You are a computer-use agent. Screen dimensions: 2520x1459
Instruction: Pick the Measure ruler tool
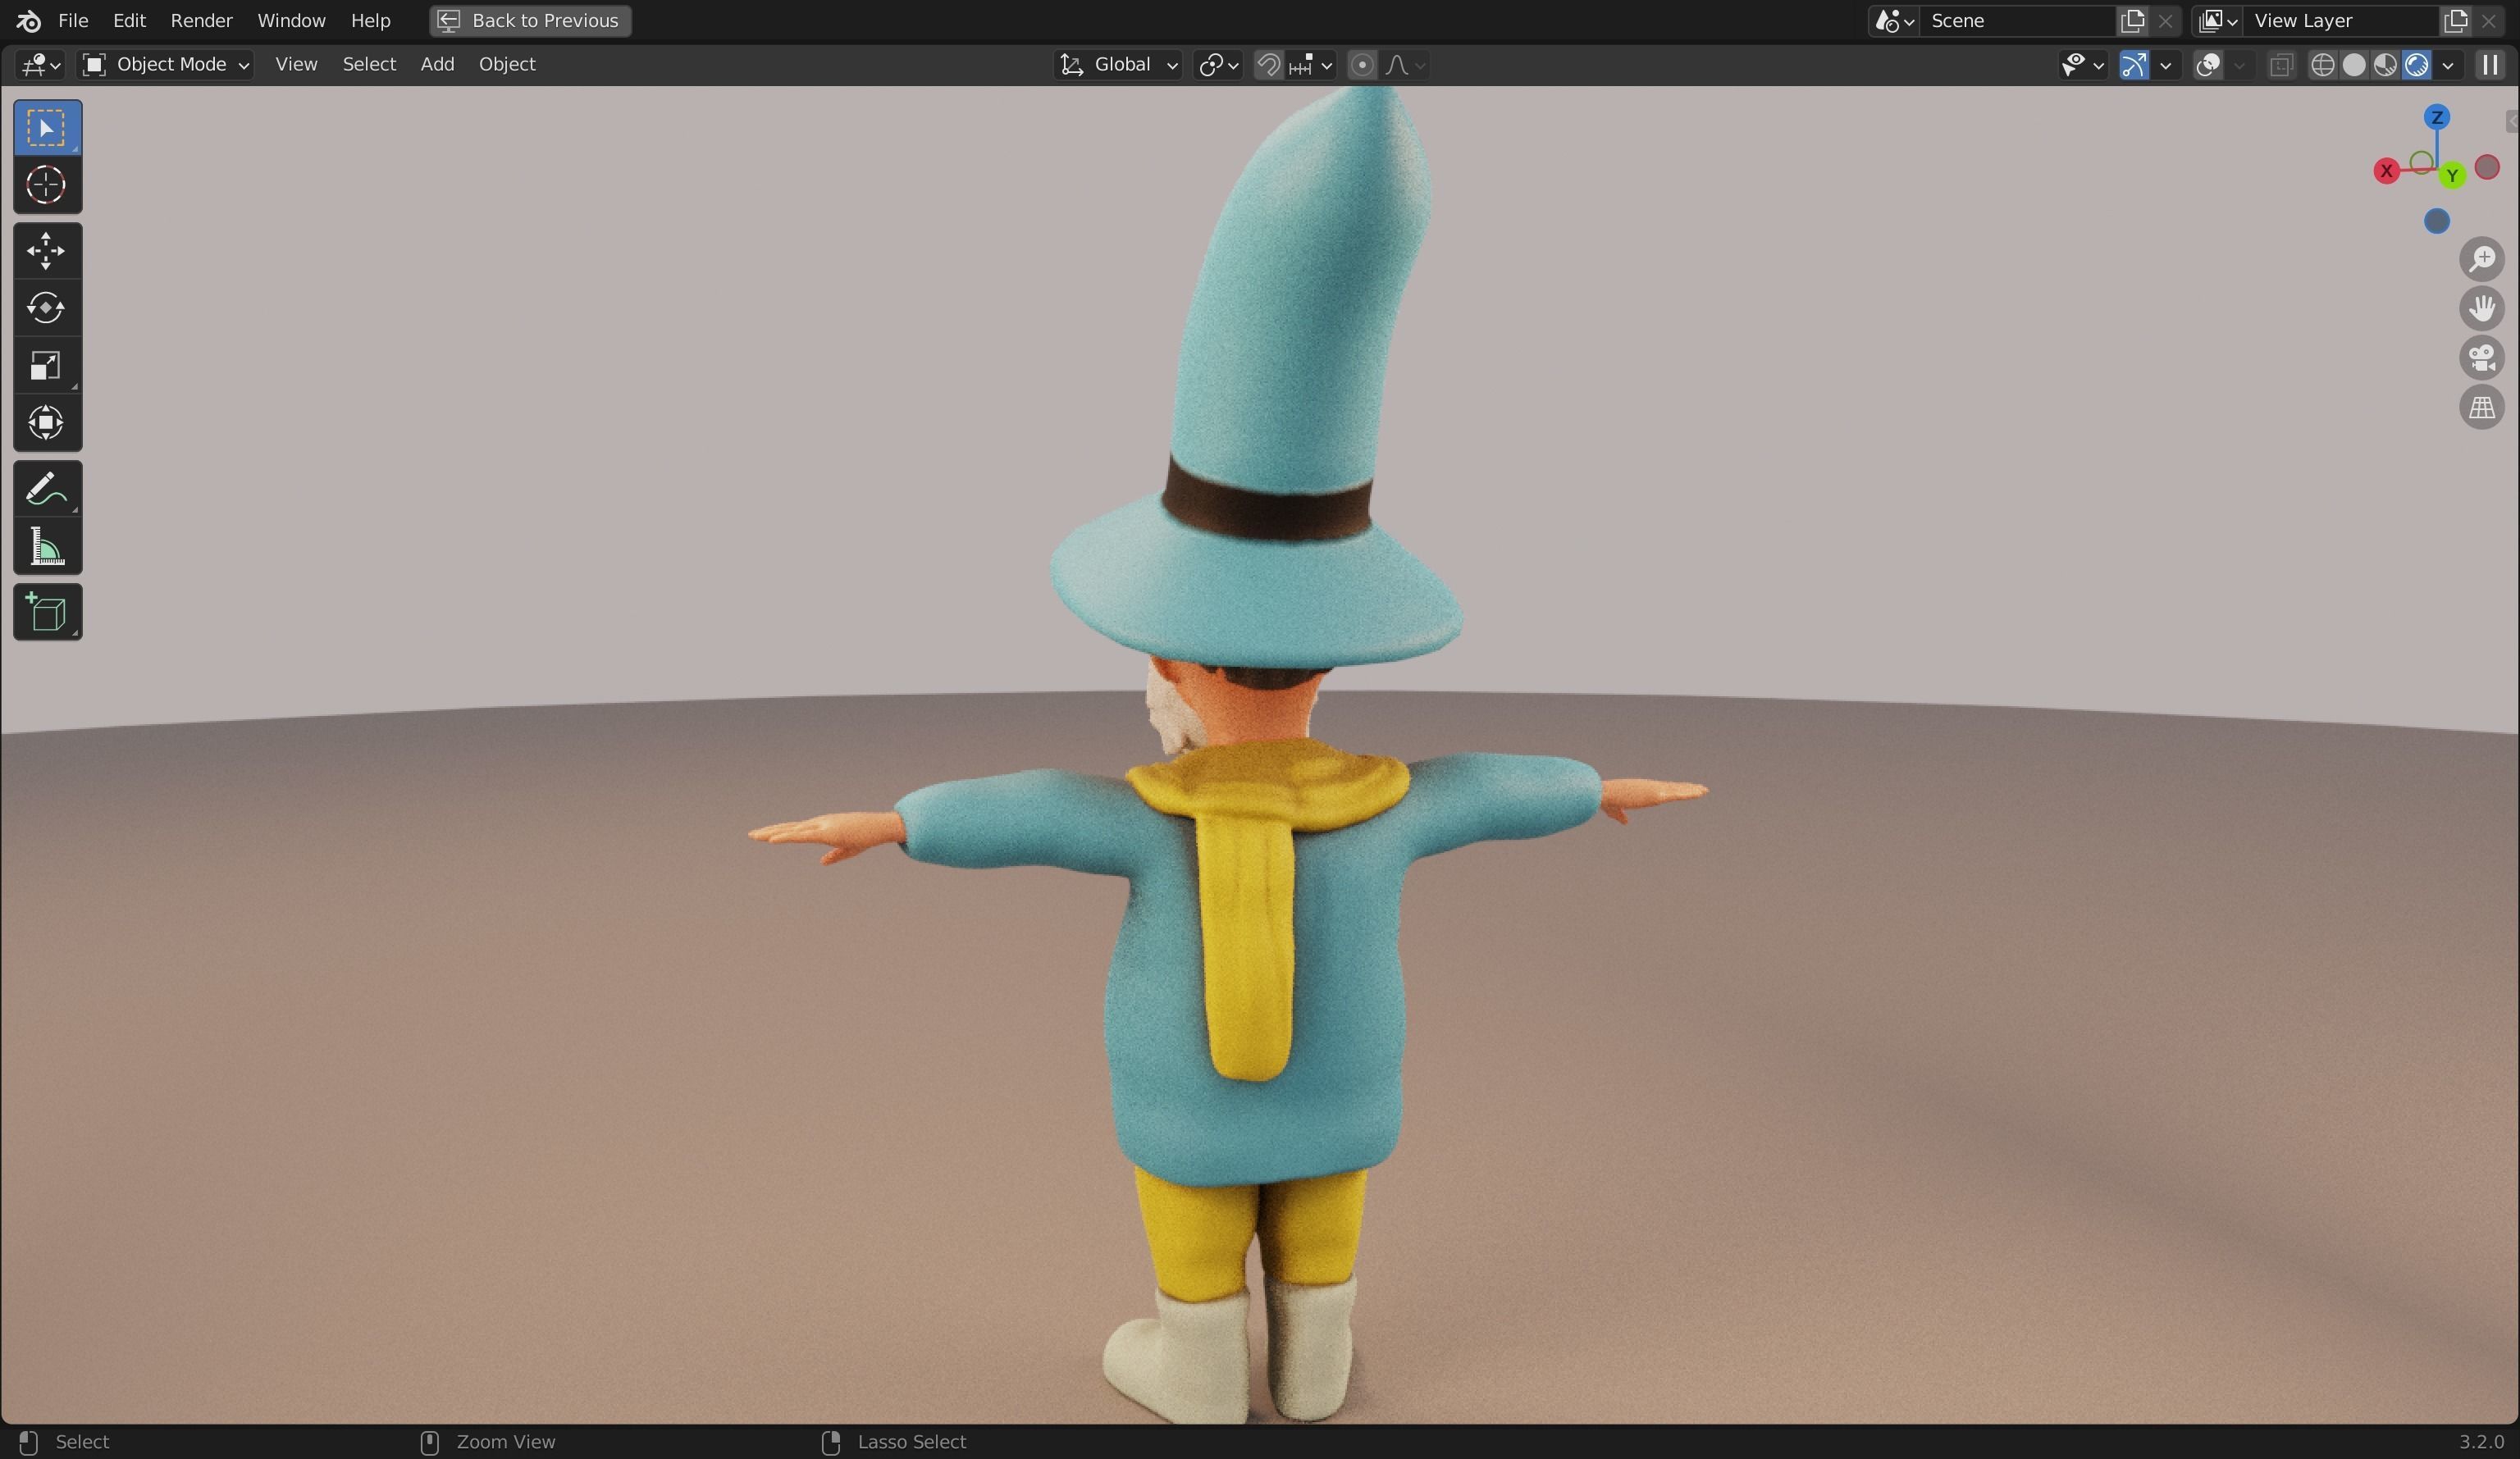point(46,547)
